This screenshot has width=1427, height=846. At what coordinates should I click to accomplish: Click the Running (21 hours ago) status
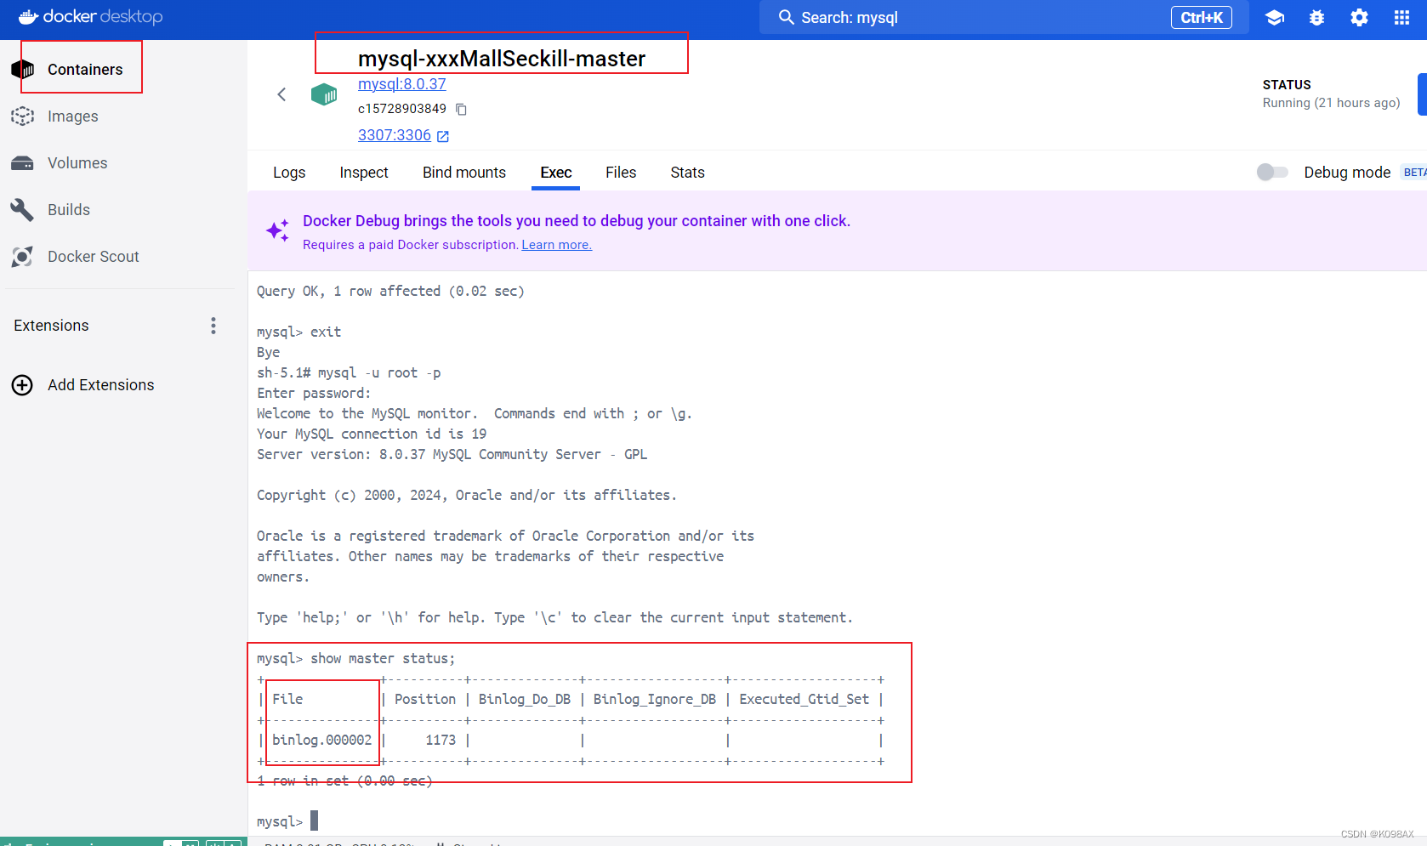(1331, 103)
